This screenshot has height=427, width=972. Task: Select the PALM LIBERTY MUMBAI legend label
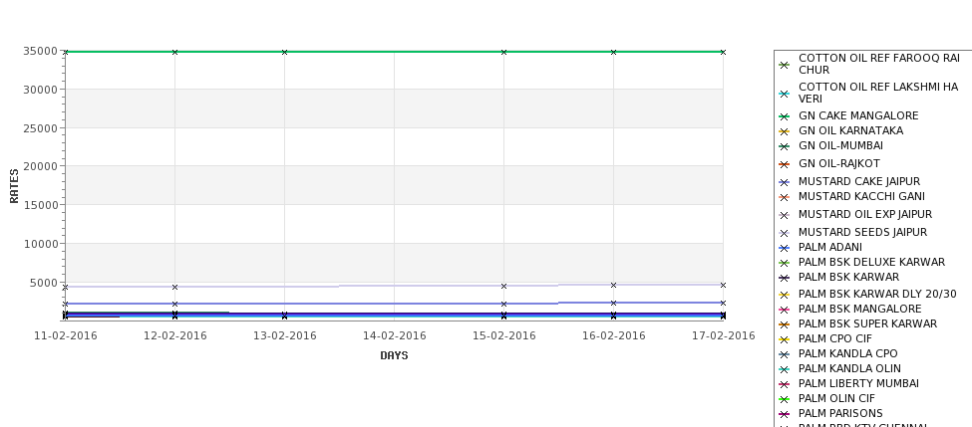(858, 383)
